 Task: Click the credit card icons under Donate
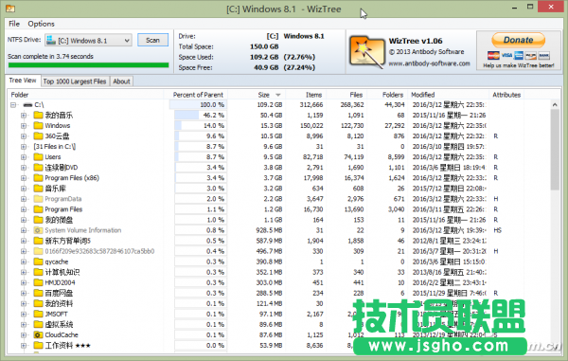tap(519, 56)
